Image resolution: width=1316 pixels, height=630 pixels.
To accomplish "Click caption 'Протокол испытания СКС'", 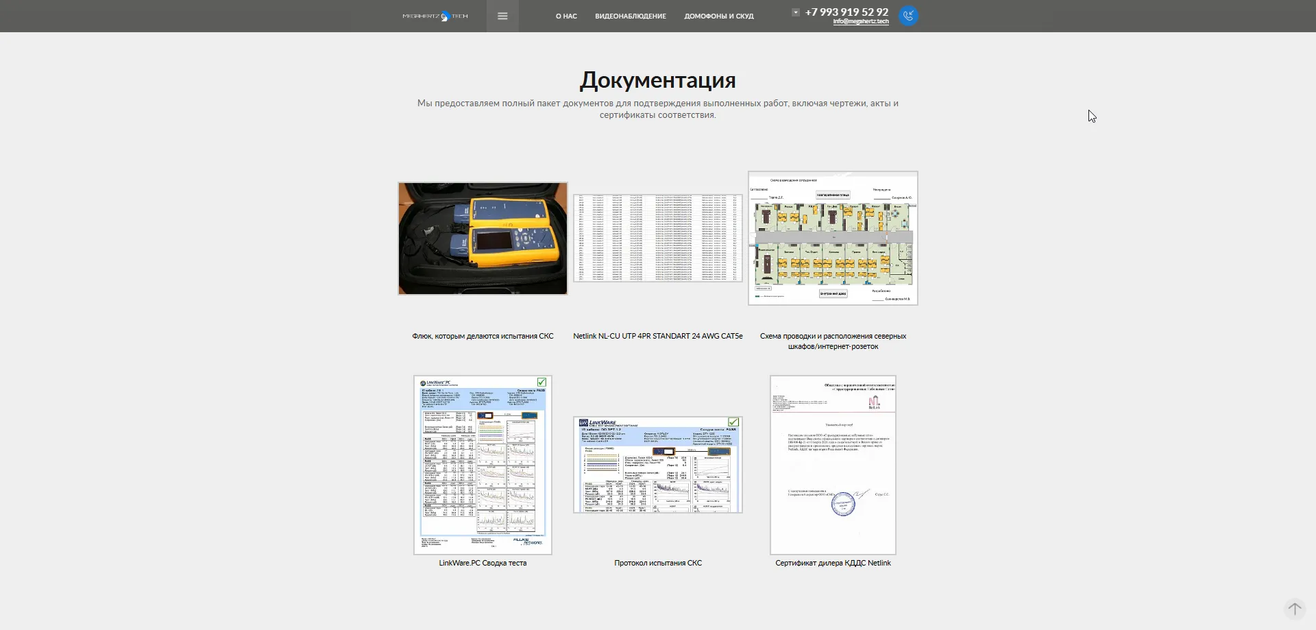I will 658,564.
